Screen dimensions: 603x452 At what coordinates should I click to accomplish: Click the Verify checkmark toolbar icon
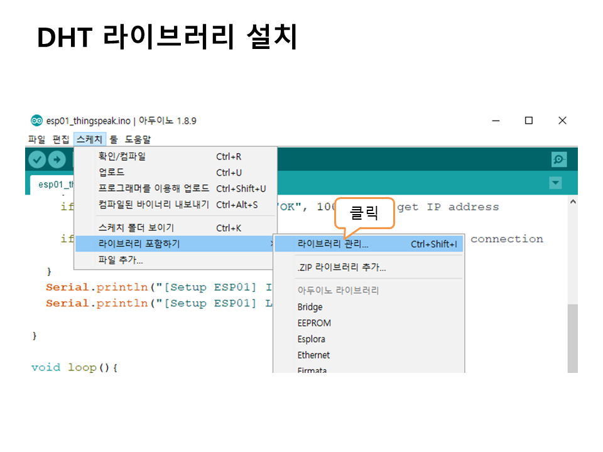pyautogui.click(x=37, y=159)
